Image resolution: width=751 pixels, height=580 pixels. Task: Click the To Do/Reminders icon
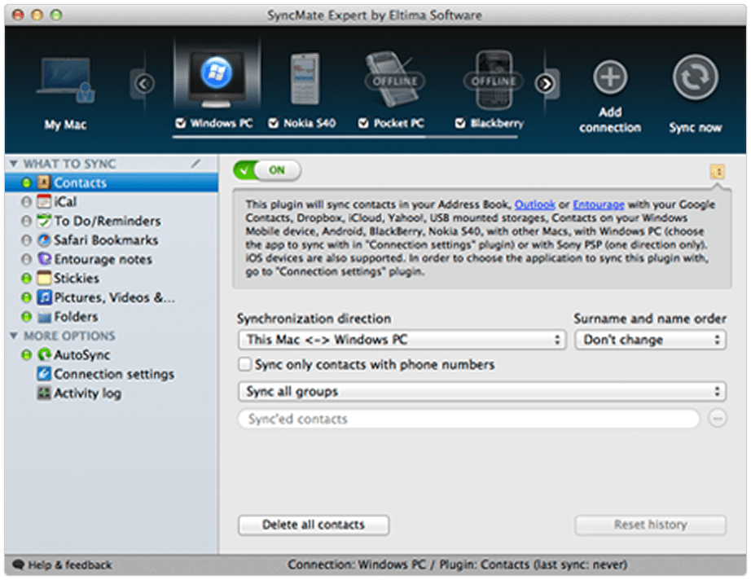pyautogui.click(x=44, y=221)
